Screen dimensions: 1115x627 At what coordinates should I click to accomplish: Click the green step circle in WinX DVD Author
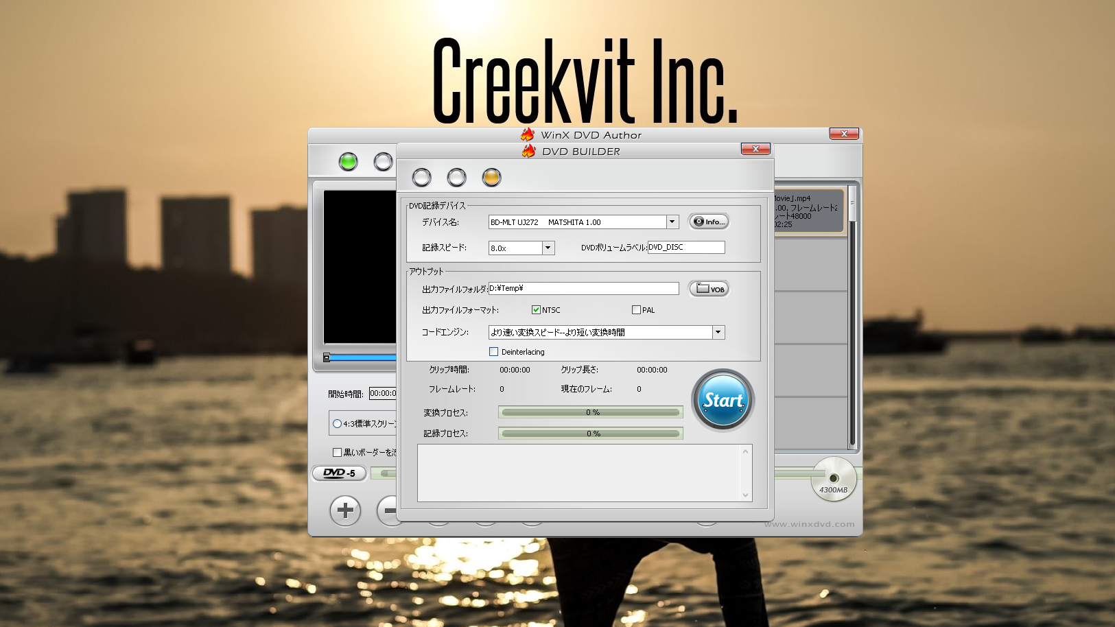[x=348, y=162]
